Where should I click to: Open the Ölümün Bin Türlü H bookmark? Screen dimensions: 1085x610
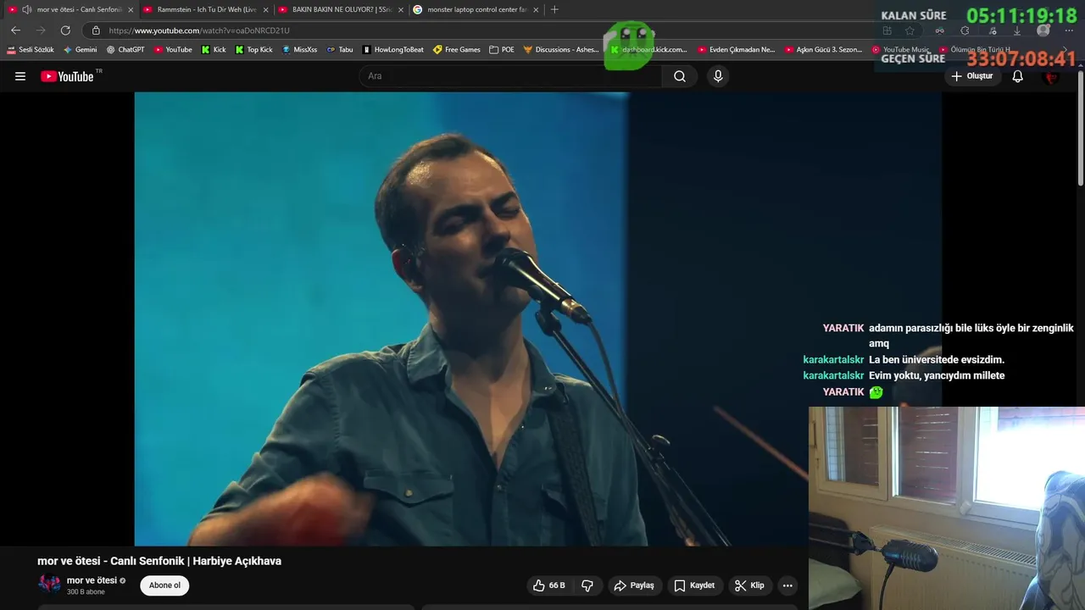click(x=975, y=50)
